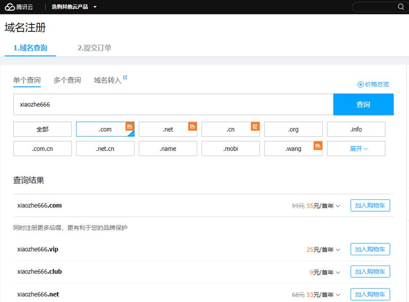Click the xiaozhe666.com result name
This screenshot has height=302, width=409.
click(x=40, y=205)
